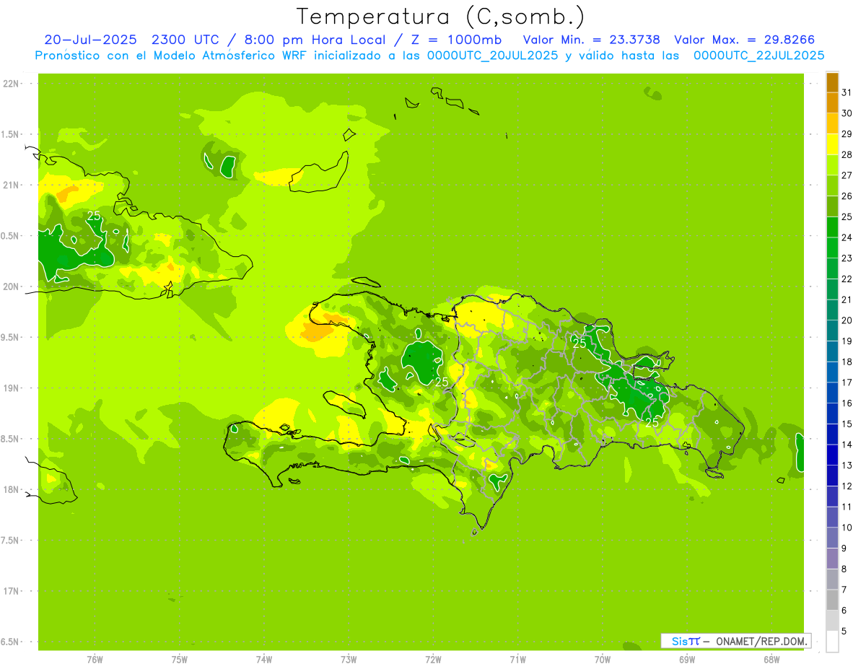Click the colorbar label "31"
This screenshot has width=866, height=669.
tap(847, 92)
